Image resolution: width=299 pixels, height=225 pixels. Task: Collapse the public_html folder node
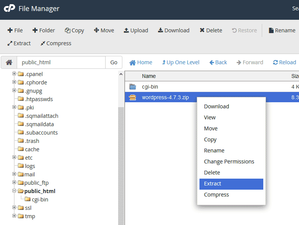[14, 191]
